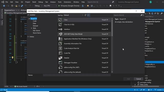The width and height of the screenshot is (164, 92).
Task: Click the dialog template search box
Action: point(127,15)
